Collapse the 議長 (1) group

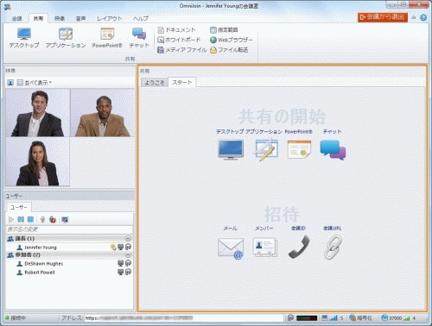[x=128, y=239]
